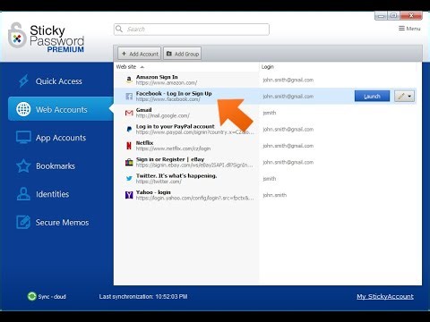This screenshot has width=430, height=322.
Task: Select the Web Accounts tab
Action: (x=61, y=109)
